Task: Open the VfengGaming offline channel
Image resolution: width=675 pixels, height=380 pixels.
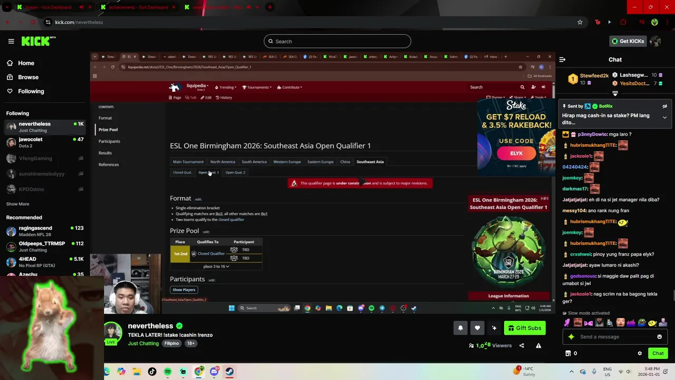Action: tap(45, 158)
